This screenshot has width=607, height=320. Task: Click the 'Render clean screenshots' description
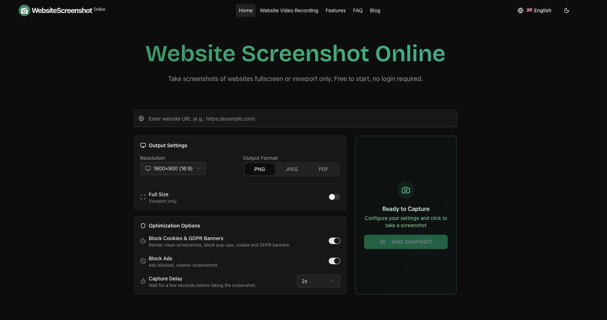[x=219, y=245]
